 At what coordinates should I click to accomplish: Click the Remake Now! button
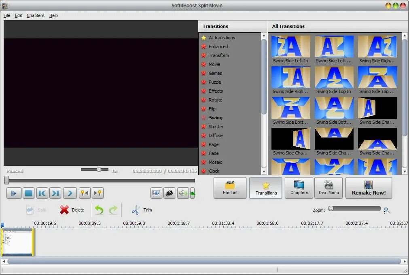point(369,188)
